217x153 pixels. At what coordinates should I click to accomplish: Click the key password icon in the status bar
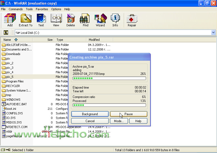[x=8, y=150]
